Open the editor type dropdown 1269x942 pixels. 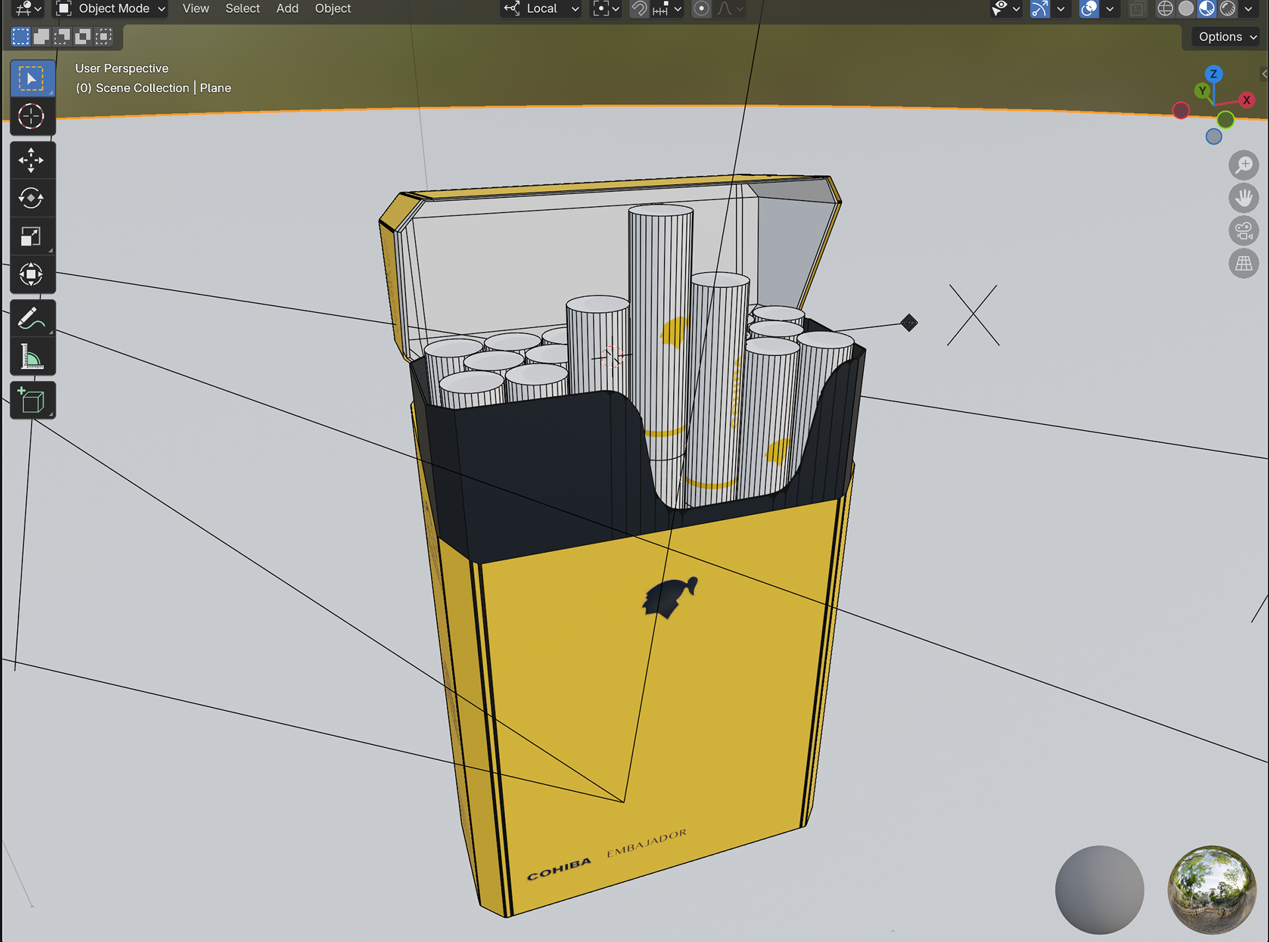pos(28,9)
